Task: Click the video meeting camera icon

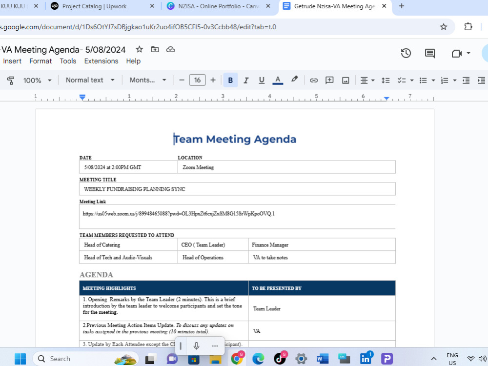Action: 457,53
